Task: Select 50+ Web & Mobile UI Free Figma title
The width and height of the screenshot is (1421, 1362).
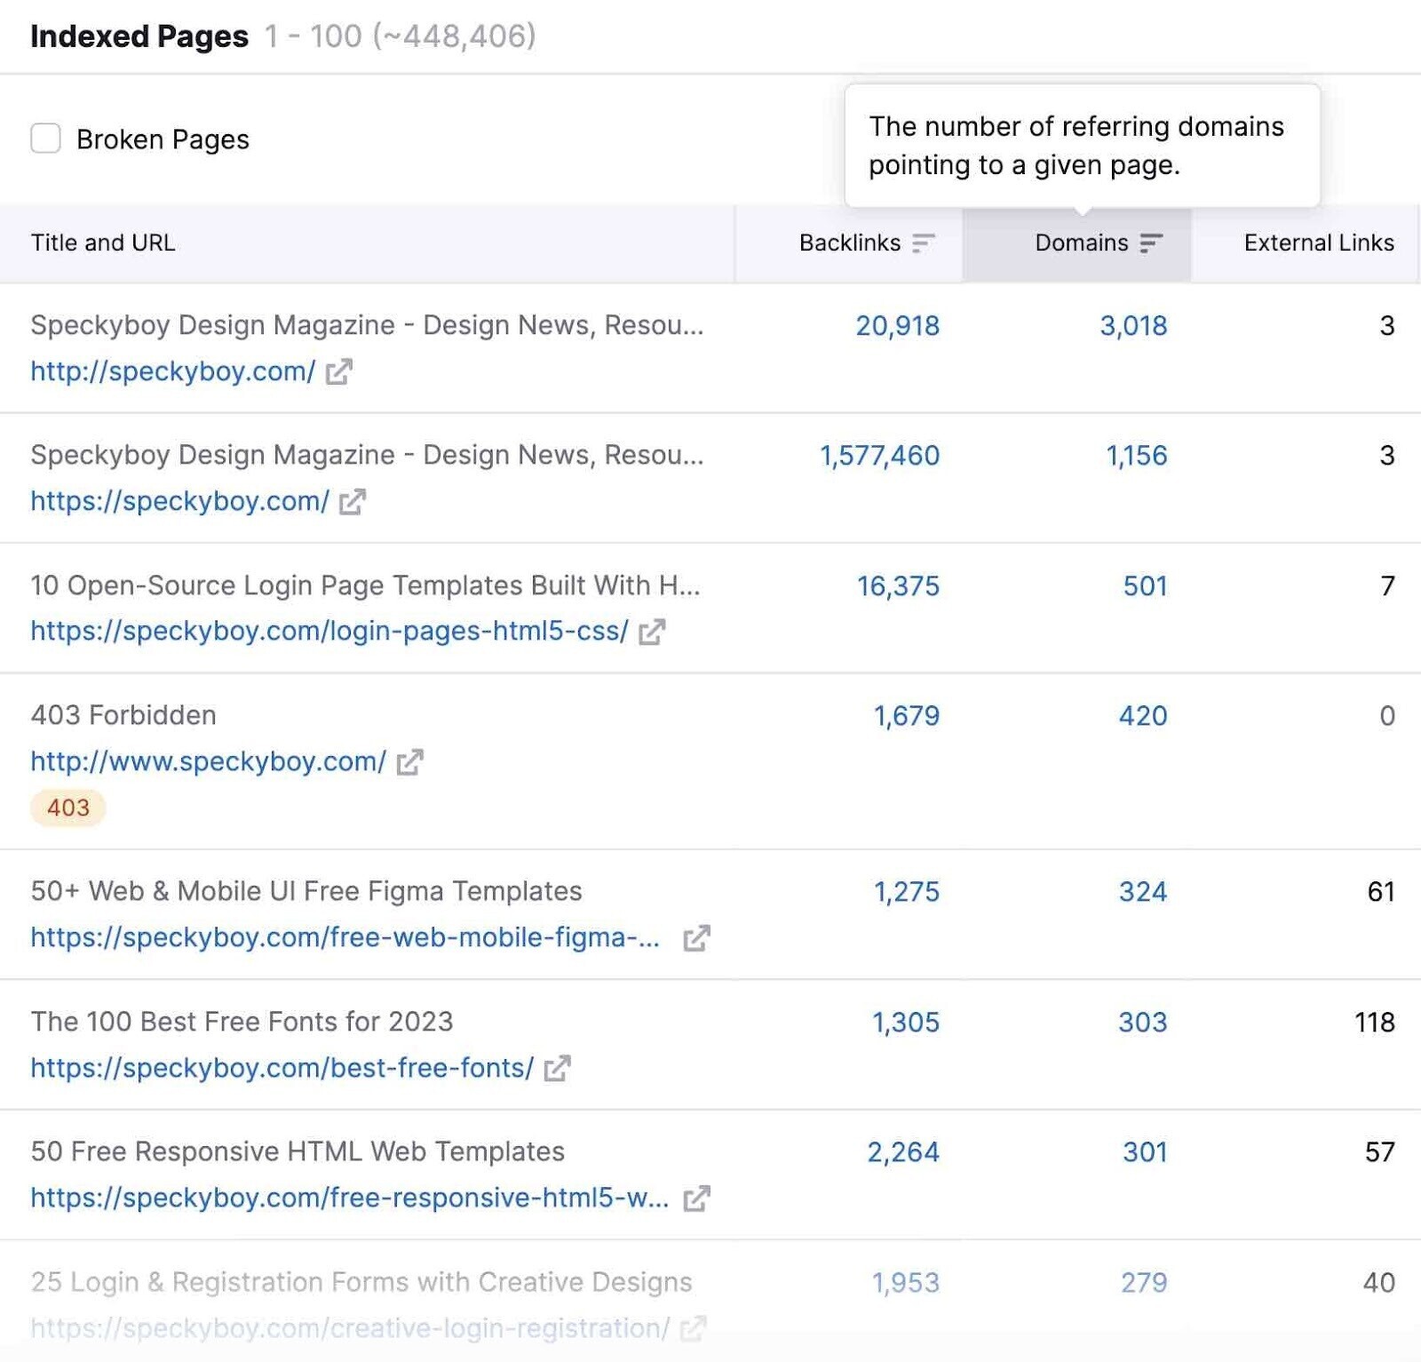Action: 306,891
